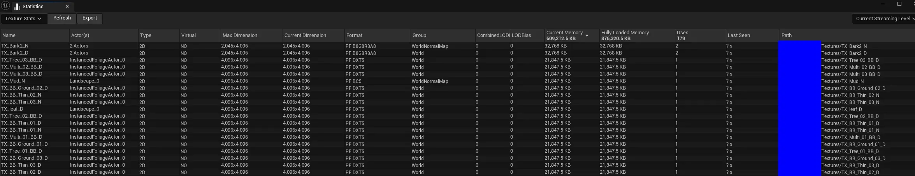Click the Textures/TX_leaf_D path entry
The image size is (915, 176).
tap(841, 109)
